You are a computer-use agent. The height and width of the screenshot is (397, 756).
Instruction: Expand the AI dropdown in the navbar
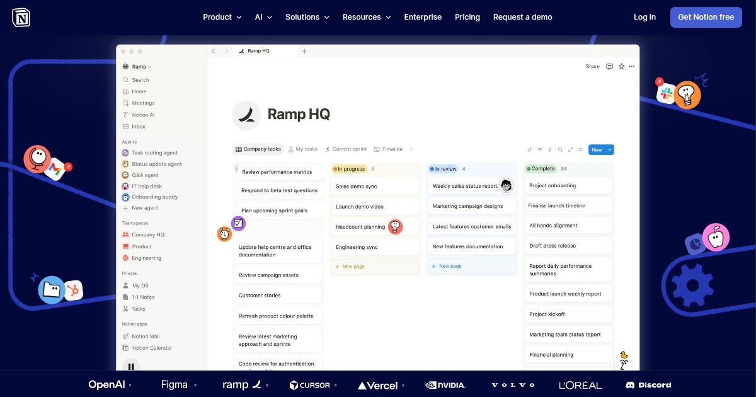tap(263, 17)
